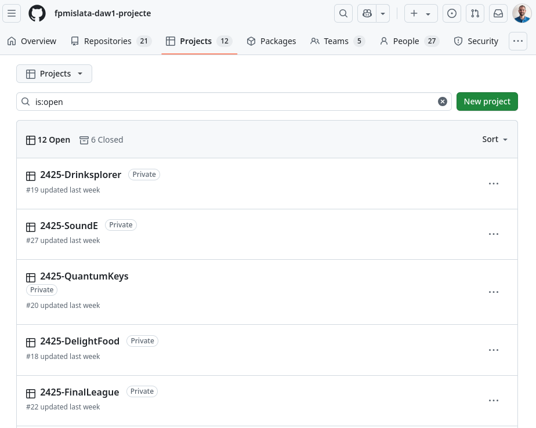Screen dimensions: 536x428
Task: Open project 2425-FinalLeague
Action: click(79, 392)
